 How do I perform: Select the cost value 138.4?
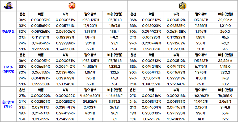click(x=114, y=32)
